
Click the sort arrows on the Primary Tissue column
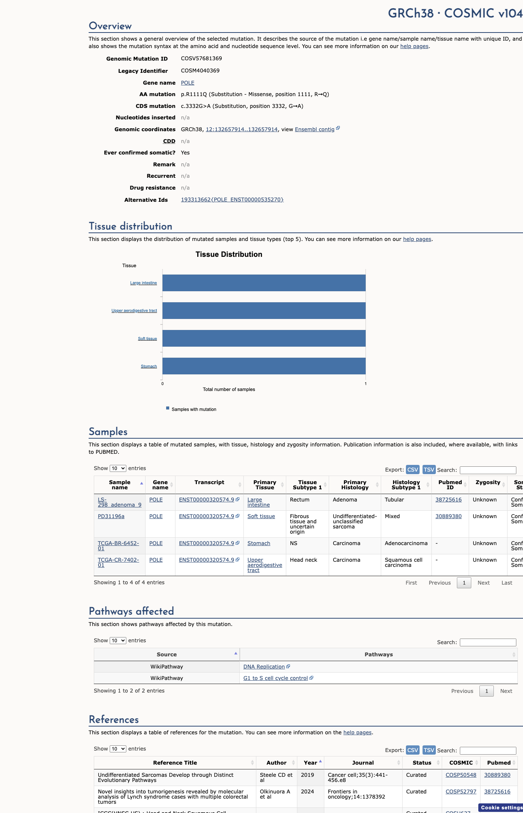[x=282, y=485]
